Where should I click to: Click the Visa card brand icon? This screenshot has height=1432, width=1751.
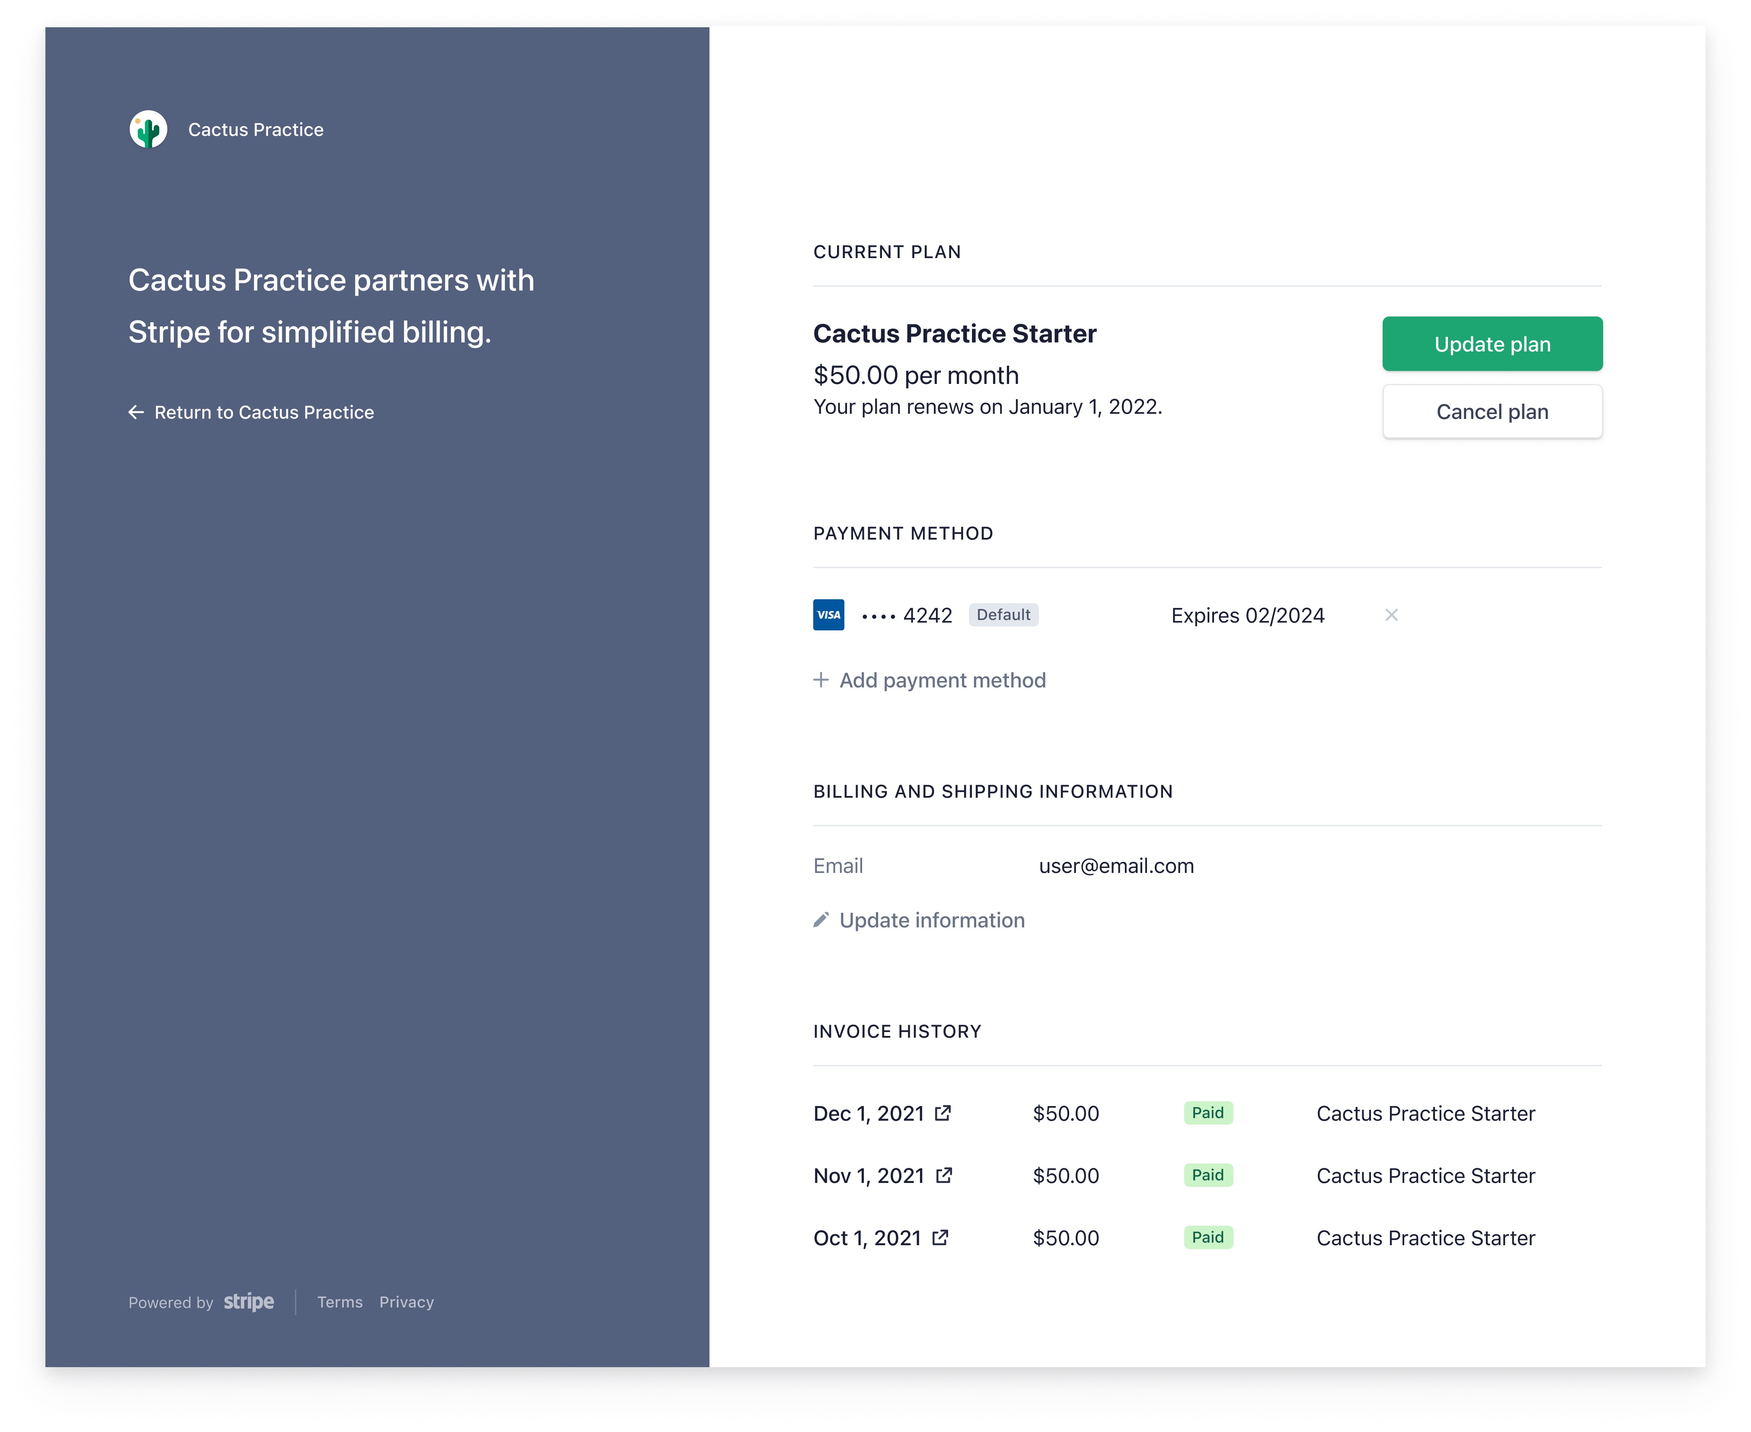[828, 614]
